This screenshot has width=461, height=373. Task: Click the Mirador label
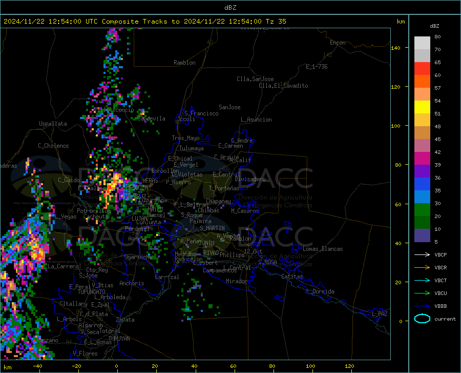click(237, 281)
